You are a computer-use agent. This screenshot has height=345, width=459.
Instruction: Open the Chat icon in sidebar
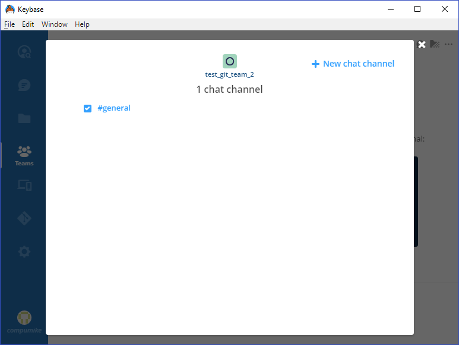[24, 85]
